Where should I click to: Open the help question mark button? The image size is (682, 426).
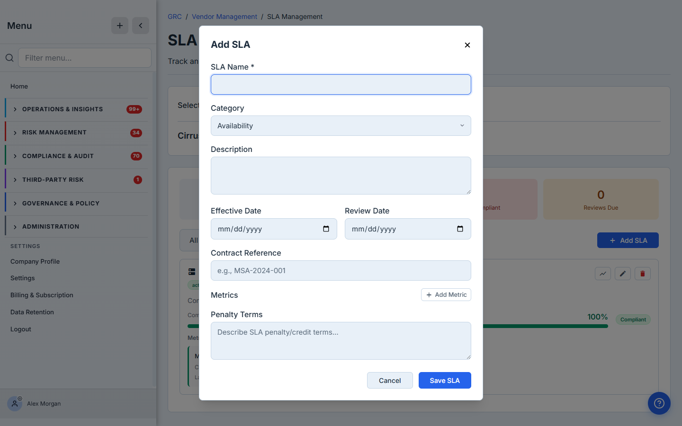[x=659, y=403]
